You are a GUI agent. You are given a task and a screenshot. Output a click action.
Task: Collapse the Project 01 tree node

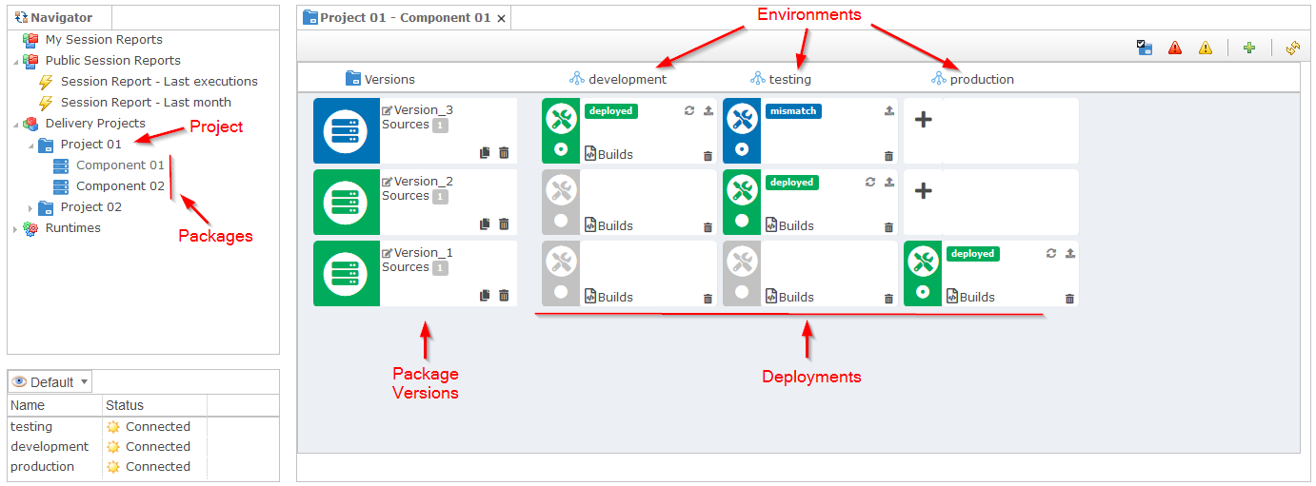click(30, 145)
